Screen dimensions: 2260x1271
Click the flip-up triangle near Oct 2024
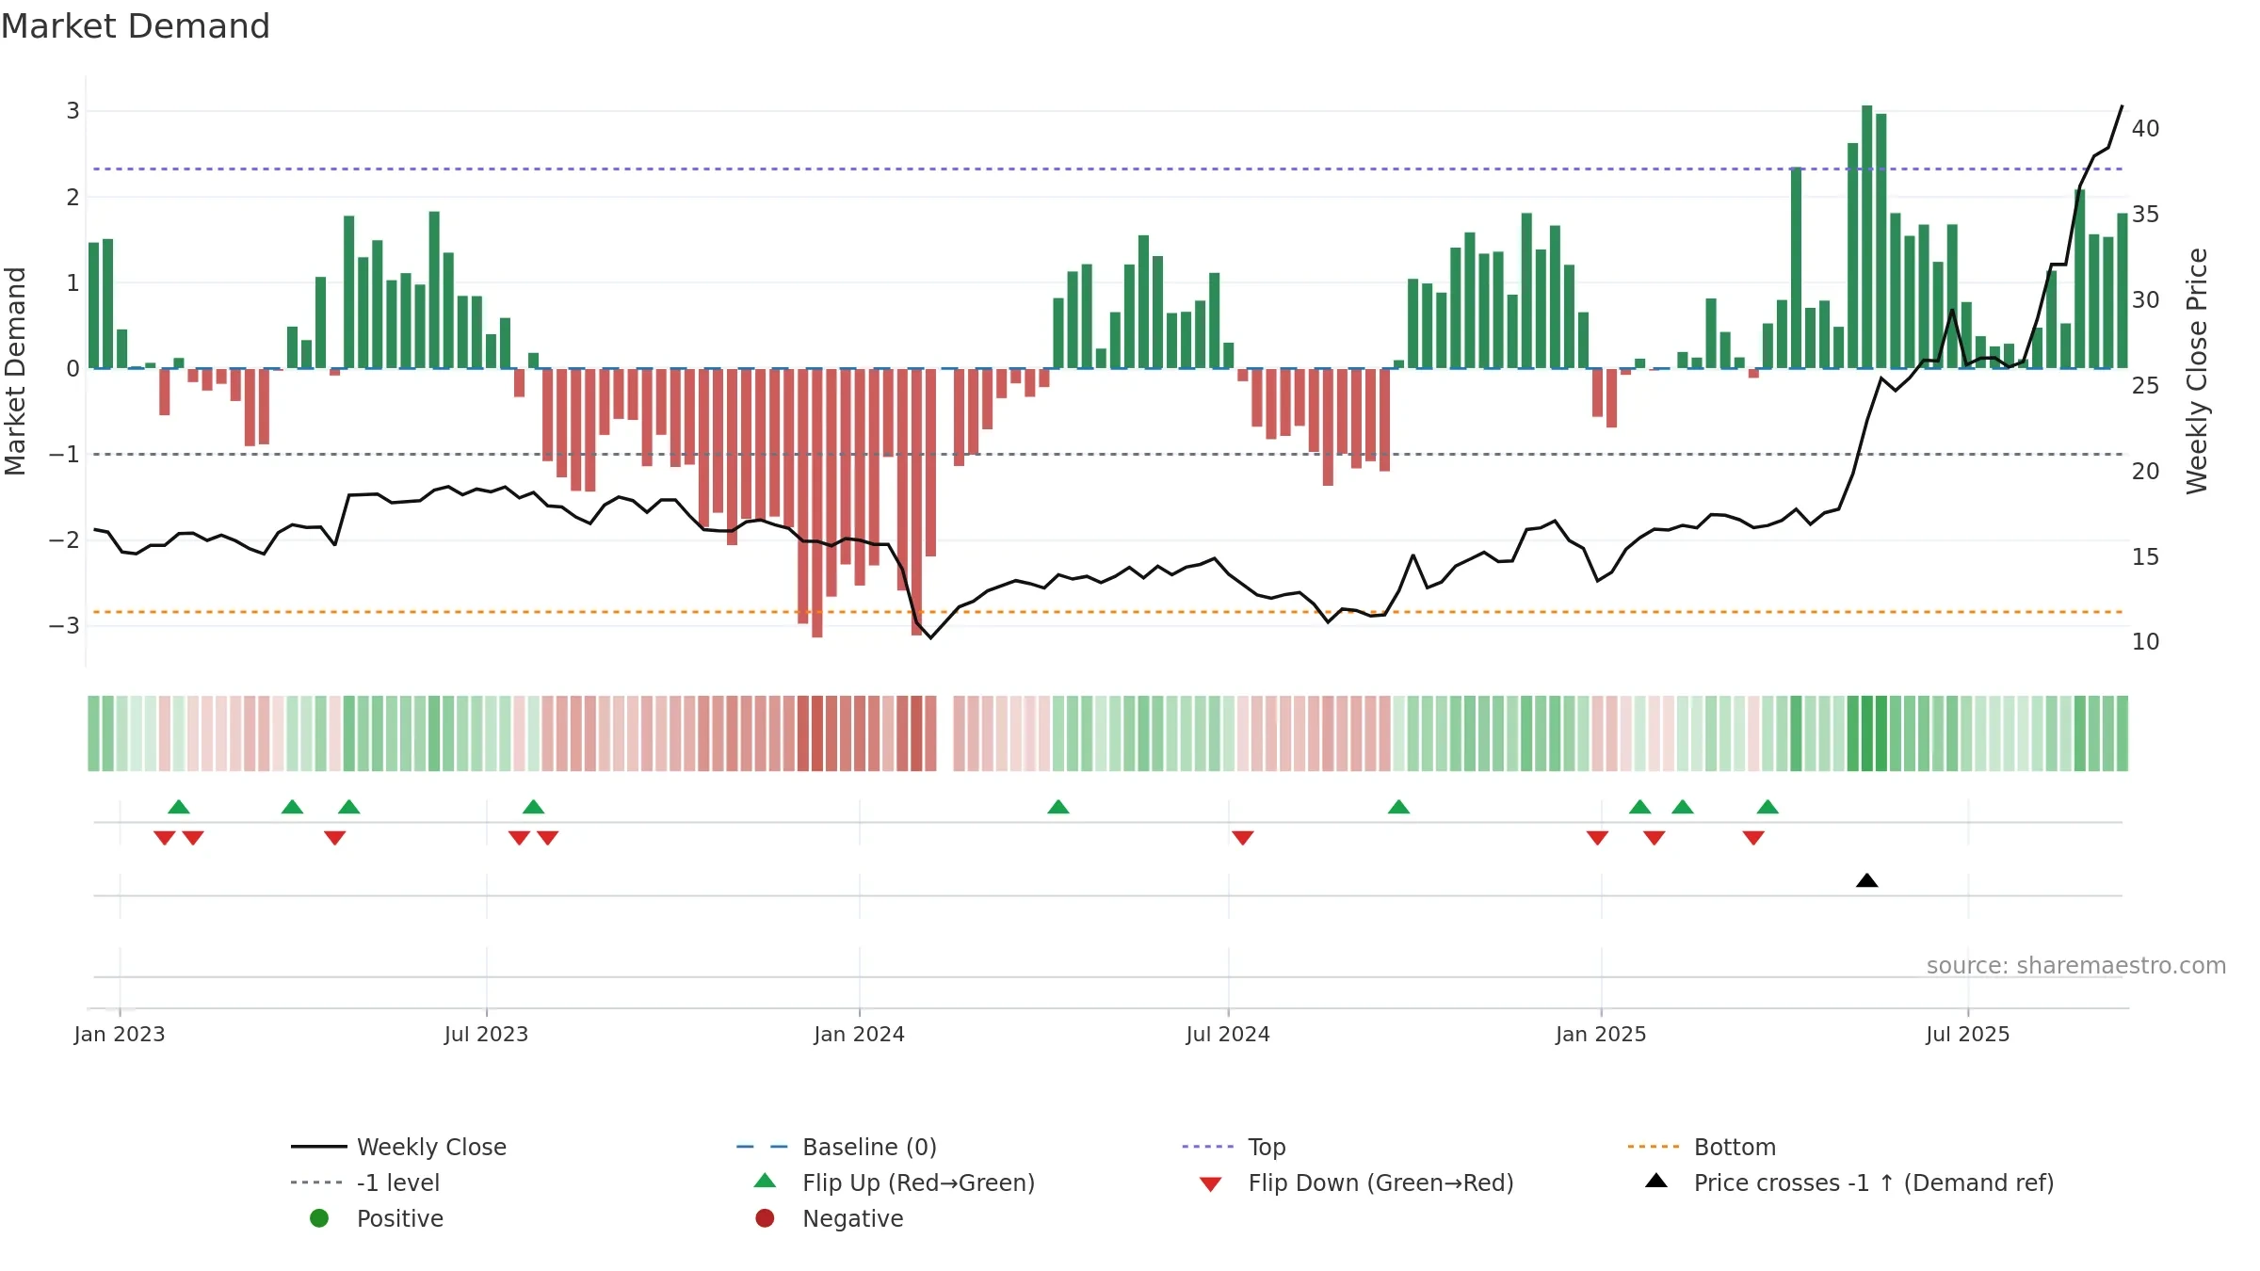tap(1399, 807)
